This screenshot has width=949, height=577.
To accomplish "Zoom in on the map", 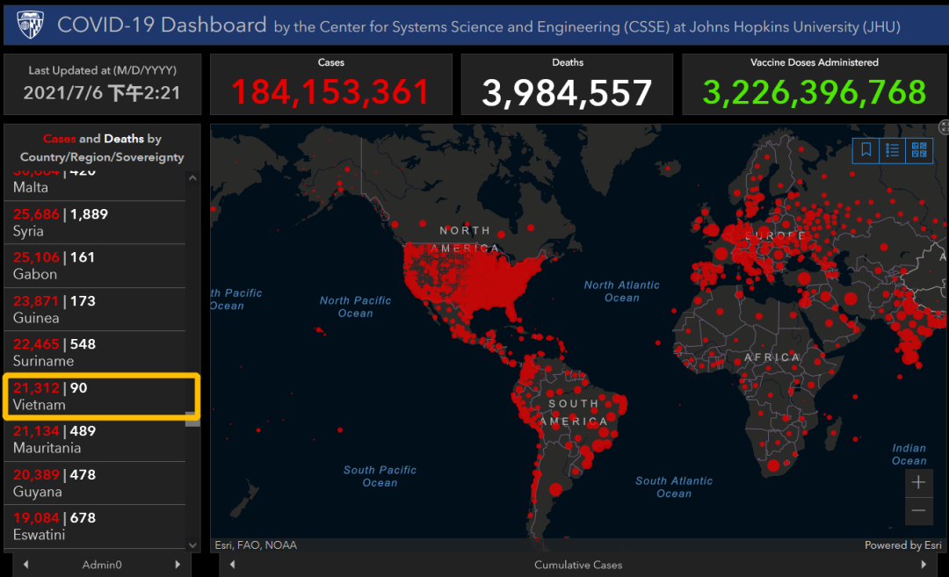I will (x=918, y=483).
